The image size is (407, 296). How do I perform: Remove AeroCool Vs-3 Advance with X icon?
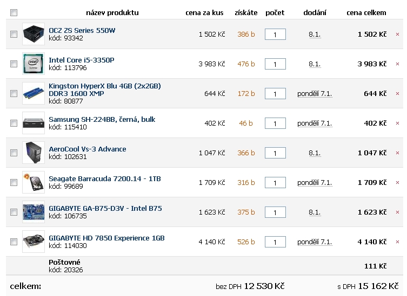(x=397, y=153)
